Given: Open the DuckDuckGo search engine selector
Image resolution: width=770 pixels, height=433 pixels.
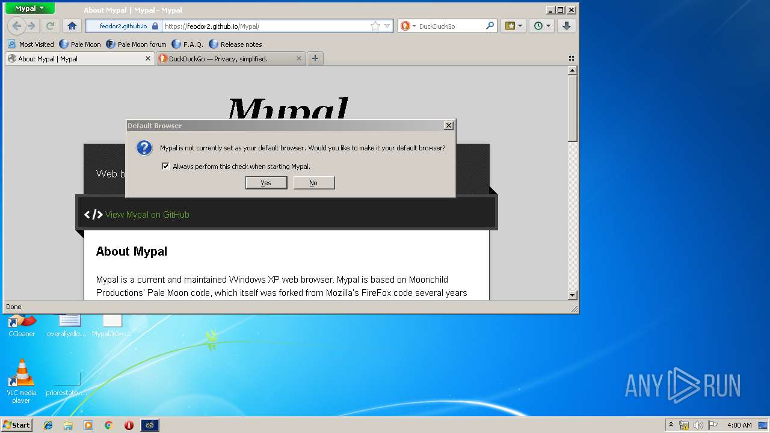Looking at the screenshot, I should click(x=408, y=26).
